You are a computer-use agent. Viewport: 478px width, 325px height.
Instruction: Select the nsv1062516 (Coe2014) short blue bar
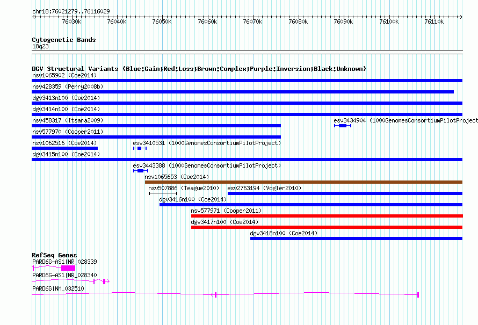click(x=64, y=148)
